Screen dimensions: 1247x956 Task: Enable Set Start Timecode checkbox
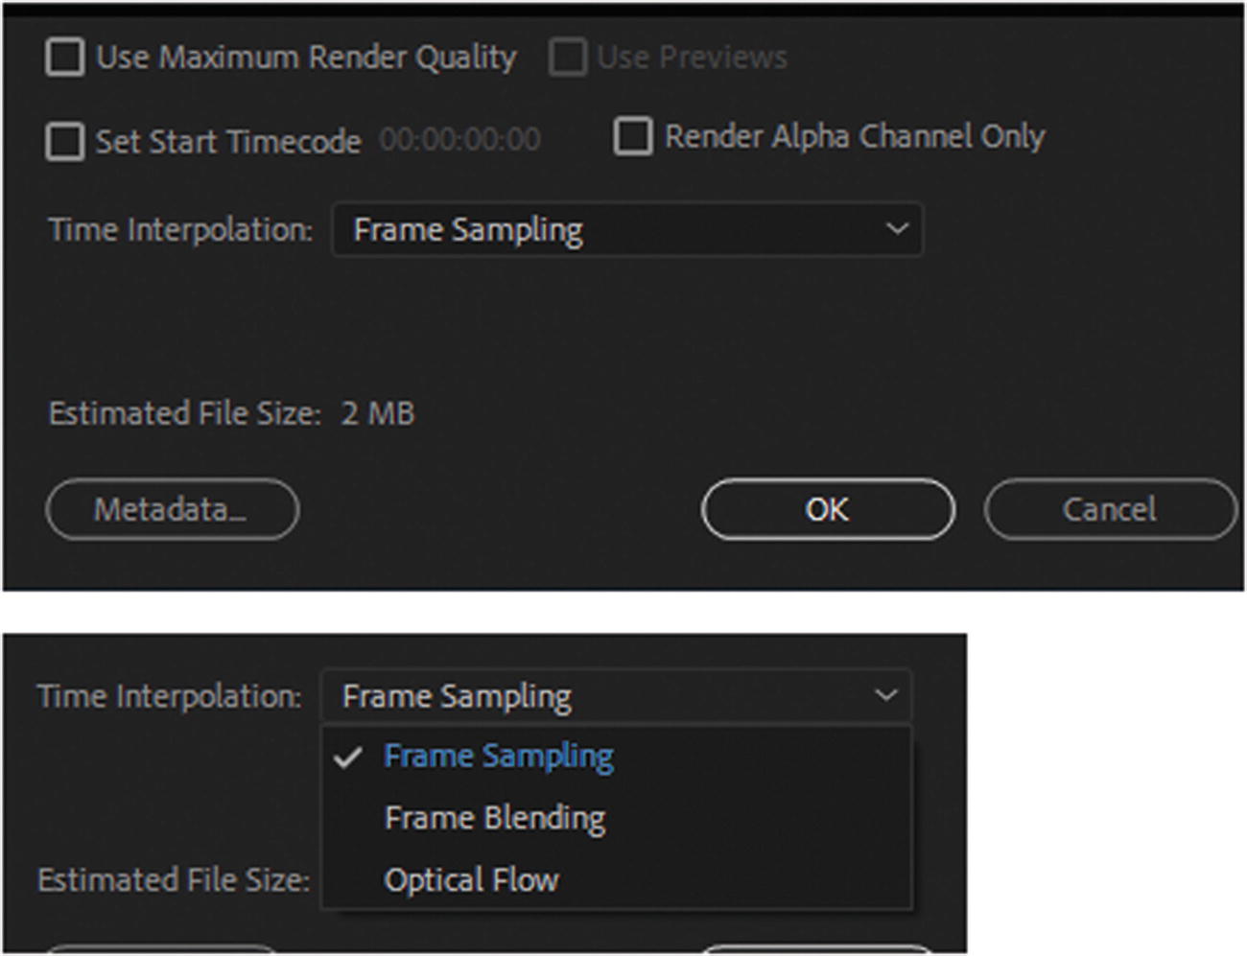pos(65,142)
